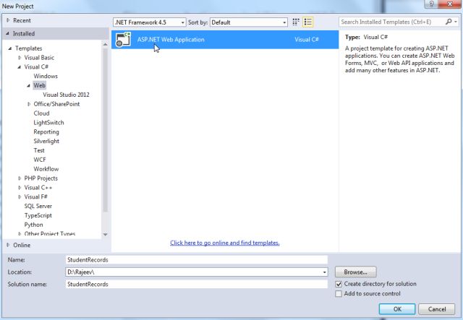Enable Add to source control checkbox
463x320 pixels.
pyautogui.click(x=339, y=294)
